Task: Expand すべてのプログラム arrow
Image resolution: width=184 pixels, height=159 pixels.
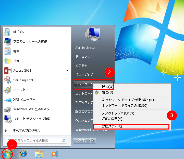Action: [x=6, y=131]
